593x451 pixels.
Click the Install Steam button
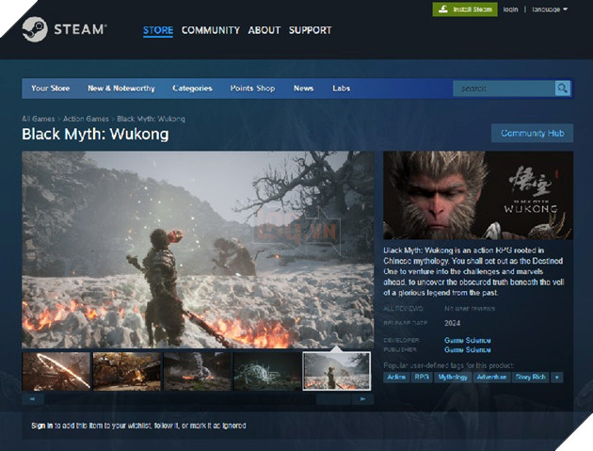pyautogui.click(x=465, y=9)
